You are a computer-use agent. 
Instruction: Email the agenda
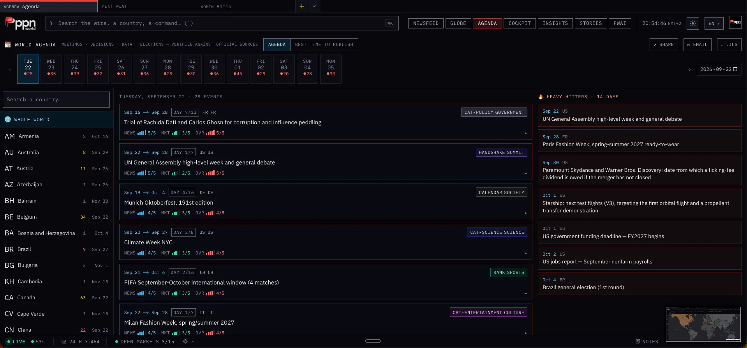click(x=697, y=44)
